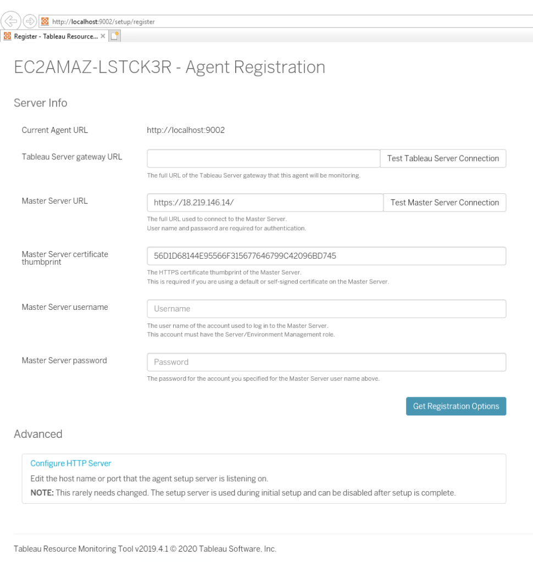Click the Agent Registration page heading
Image resolution: width=533 pixels, height=562 pixels.
coord(169,67)
